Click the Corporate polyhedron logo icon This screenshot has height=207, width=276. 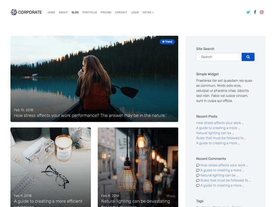pos(14,12)
